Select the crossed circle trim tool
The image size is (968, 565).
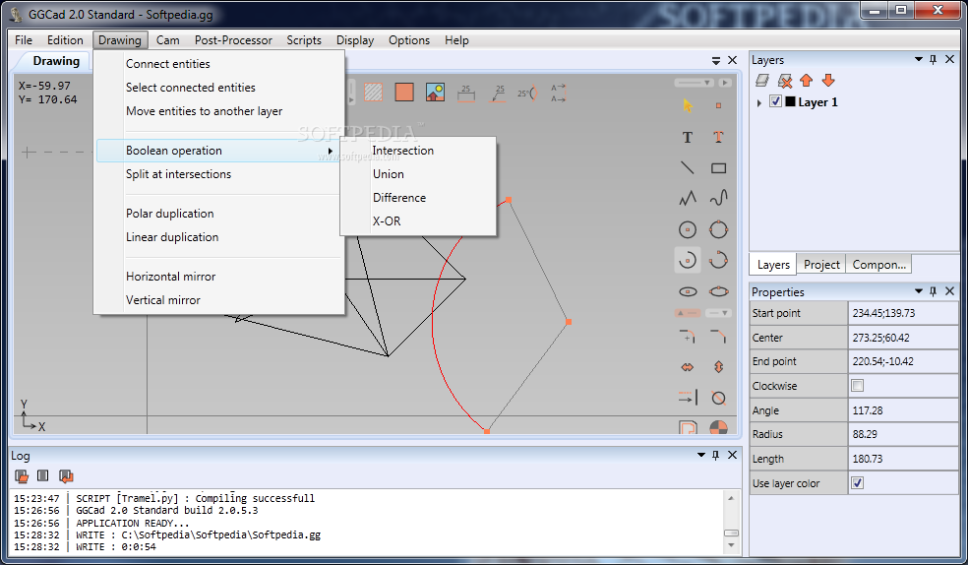[x=718, y=398]
